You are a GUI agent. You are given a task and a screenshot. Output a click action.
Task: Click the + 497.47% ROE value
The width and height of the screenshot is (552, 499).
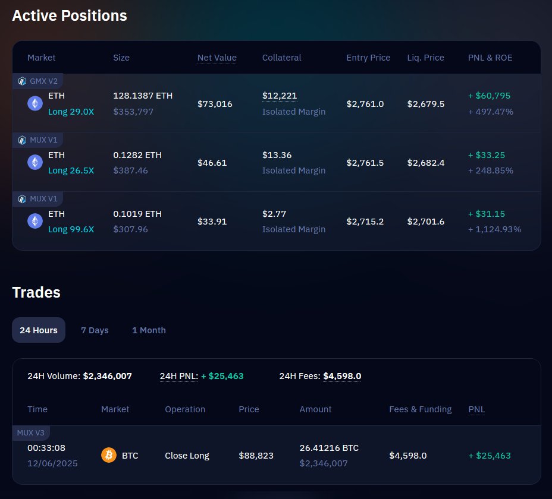(x=490, y=112)
